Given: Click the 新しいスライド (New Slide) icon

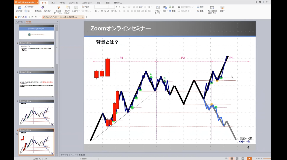Looking at the screenshot, I should 67,7.
